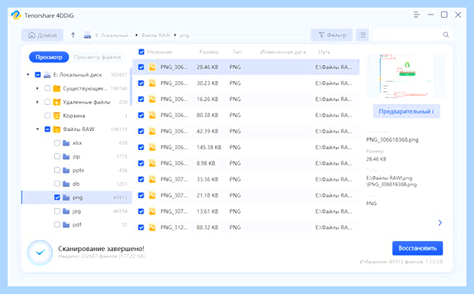The height and width of the screenshot is (294, 474).
Task: Click Файлы RAW in breadcrumb path
Action: tap(156, 35)
